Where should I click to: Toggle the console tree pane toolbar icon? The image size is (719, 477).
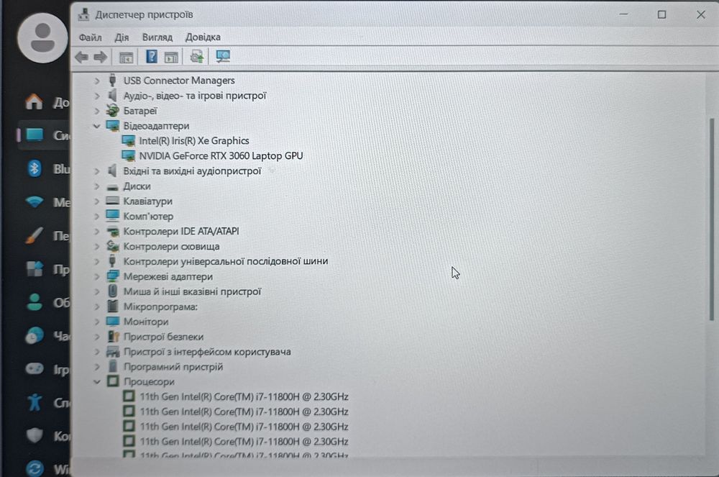click(x=126, y=58)
